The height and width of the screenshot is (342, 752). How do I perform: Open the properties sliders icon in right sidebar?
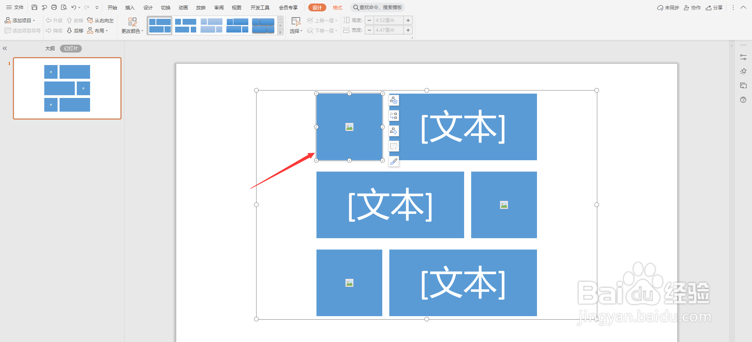(743, 57)
